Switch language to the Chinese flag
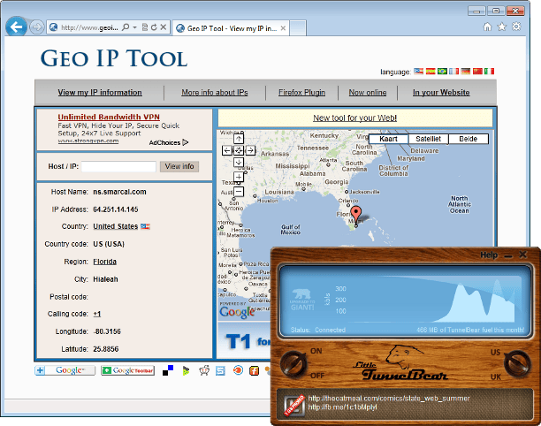541x426 pixels. point(477,71)
